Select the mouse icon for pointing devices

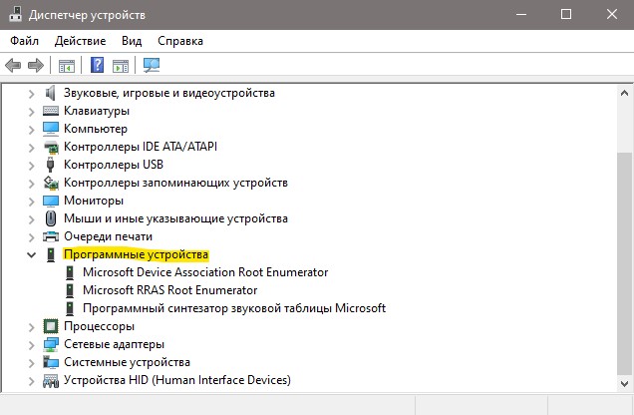point(51,218)
